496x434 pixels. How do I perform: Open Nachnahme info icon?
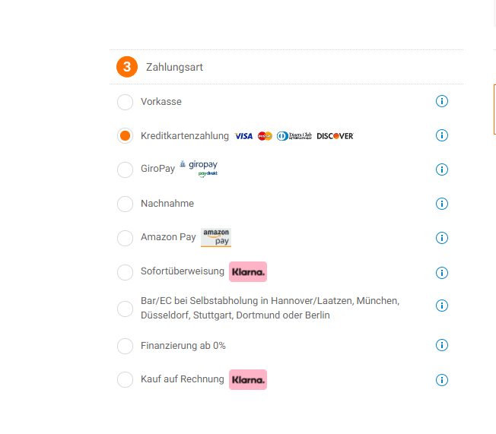[x=442, y=204]
